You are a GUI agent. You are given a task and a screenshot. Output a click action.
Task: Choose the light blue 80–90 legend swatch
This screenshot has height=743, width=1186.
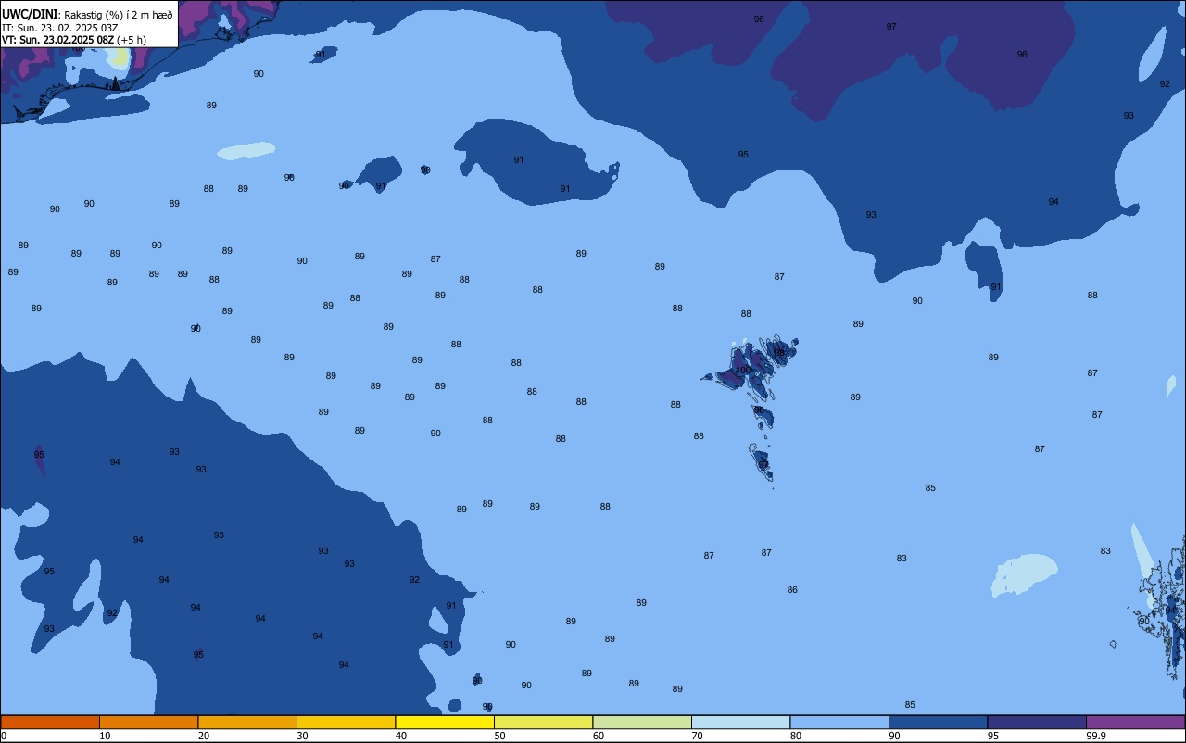(839, 722)
